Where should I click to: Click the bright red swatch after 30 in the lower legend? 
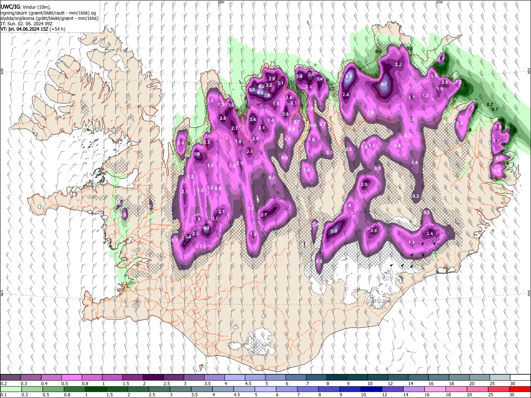coord(520,389)
